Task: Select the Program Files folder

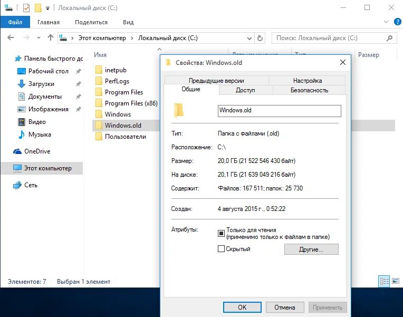Action: click(119, 92)
